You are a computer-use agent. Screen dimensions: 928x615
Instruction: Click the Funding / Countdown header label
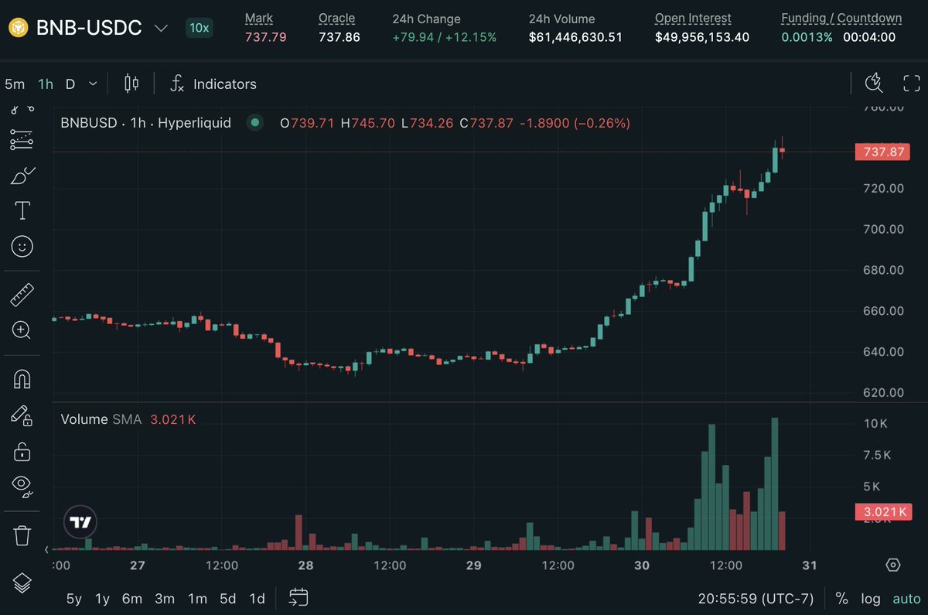[x=841, y=19]
